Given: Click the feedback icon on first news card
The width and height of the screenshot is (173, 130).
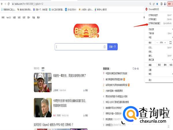Looking at the screenshot, I should click(x=86, y=90).
